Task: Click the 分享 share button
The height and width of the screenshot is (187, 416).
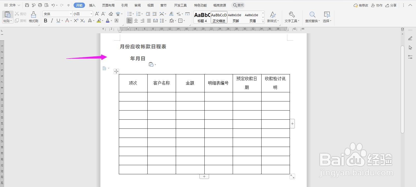Action: click(391, 5)
